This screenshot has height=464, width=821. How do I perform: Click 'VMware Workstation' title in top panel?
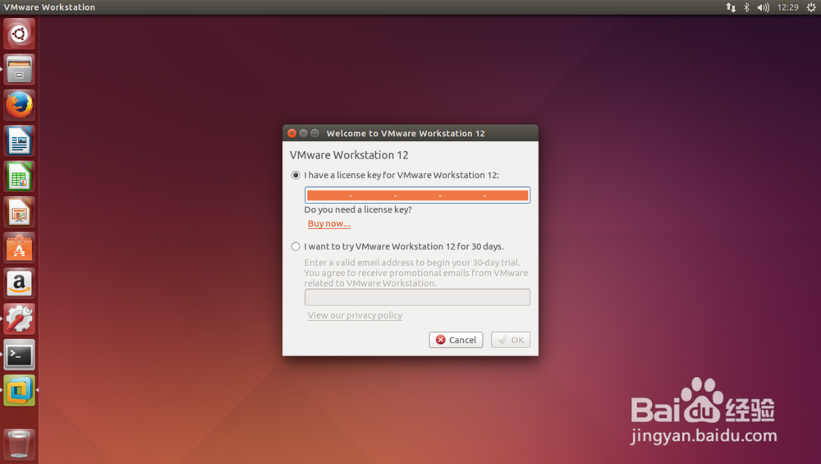tap(50, 7)
